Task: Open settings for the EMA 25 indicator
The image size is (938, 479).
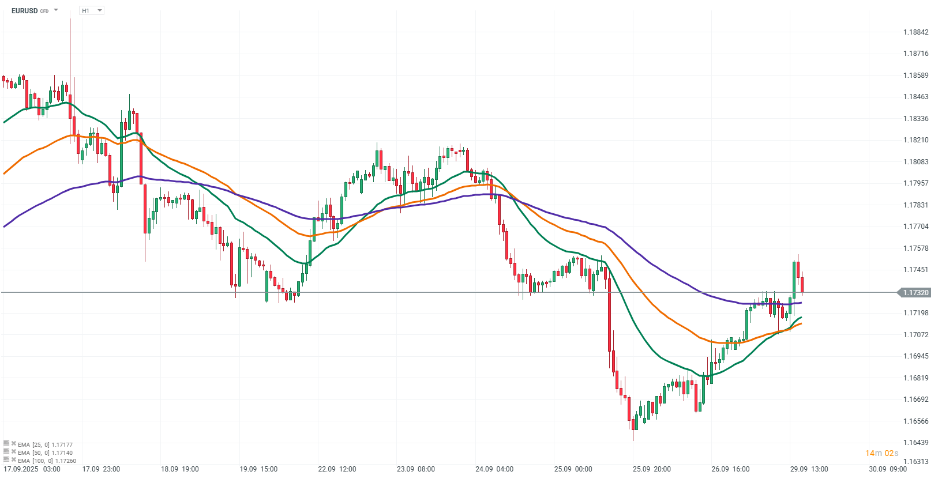Action: click(6, 444)
